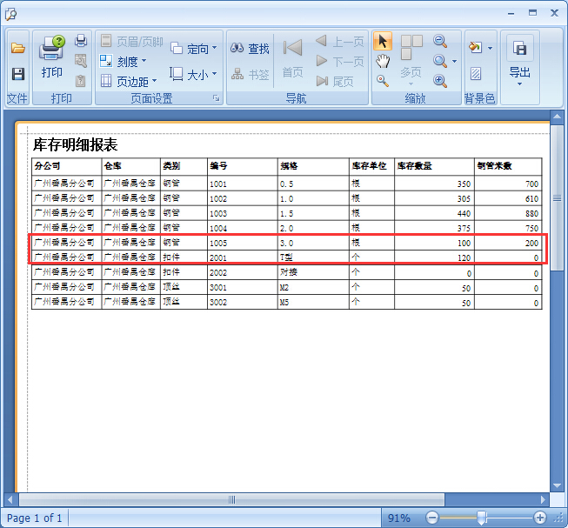Click the minus button on zoom slider
Viewport: 568px width, 528px height.
click(432, 518)
